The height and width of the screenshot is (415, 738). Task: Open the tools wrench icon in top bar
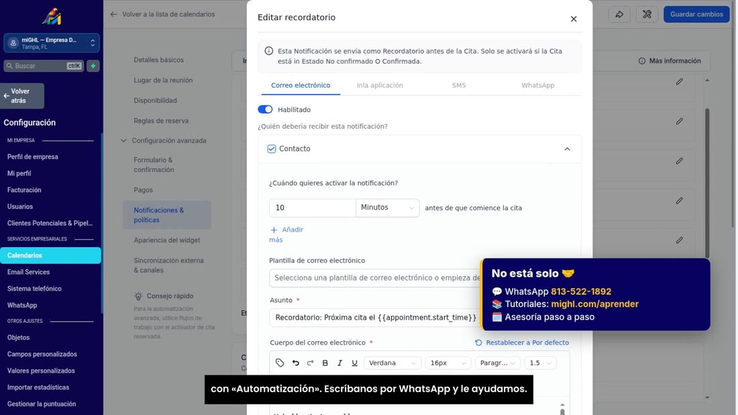pyautogui.click(x=647, y=15)
